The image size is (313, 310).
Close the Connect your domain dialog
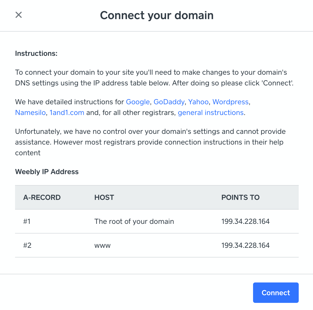click(19, 15)
